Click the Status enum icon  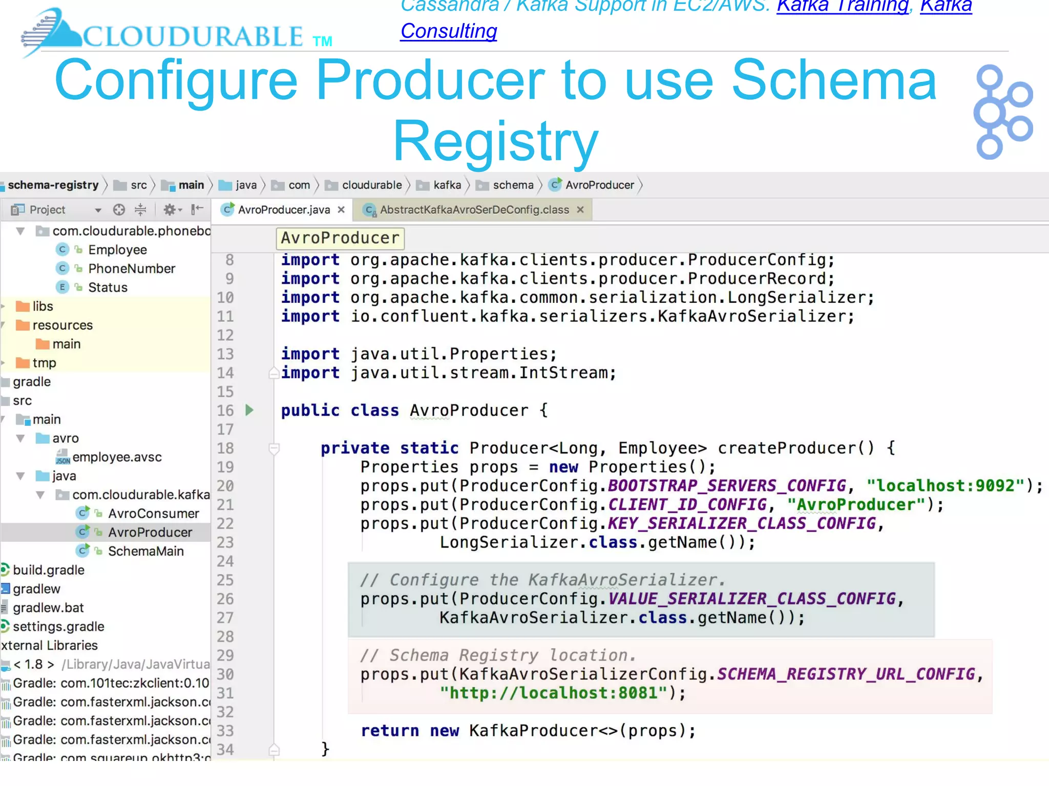click(x=62, y=287)
